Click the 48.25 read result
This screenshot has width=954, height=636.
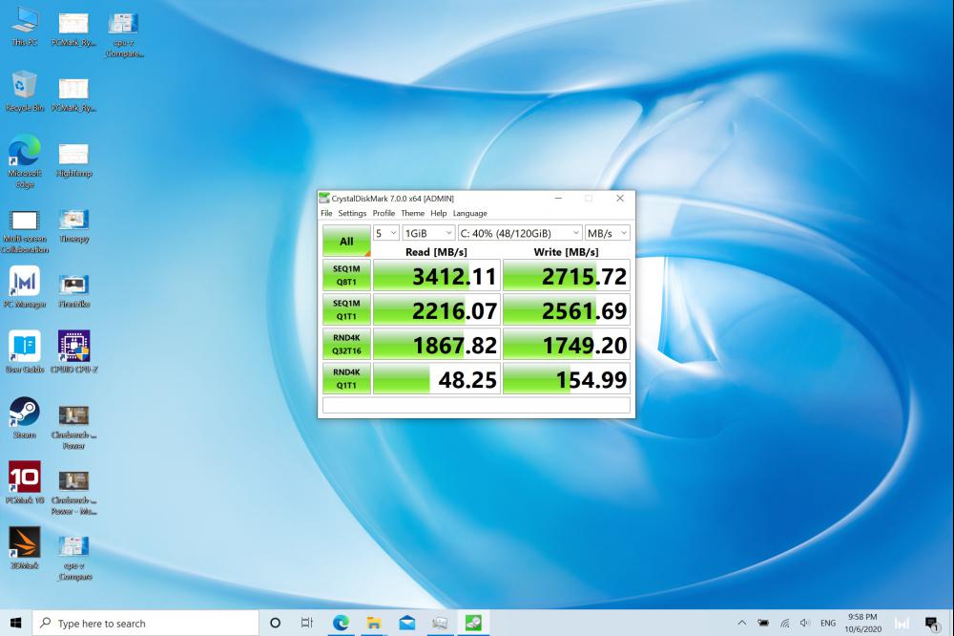pyautogui.click(x=437, y=379)
